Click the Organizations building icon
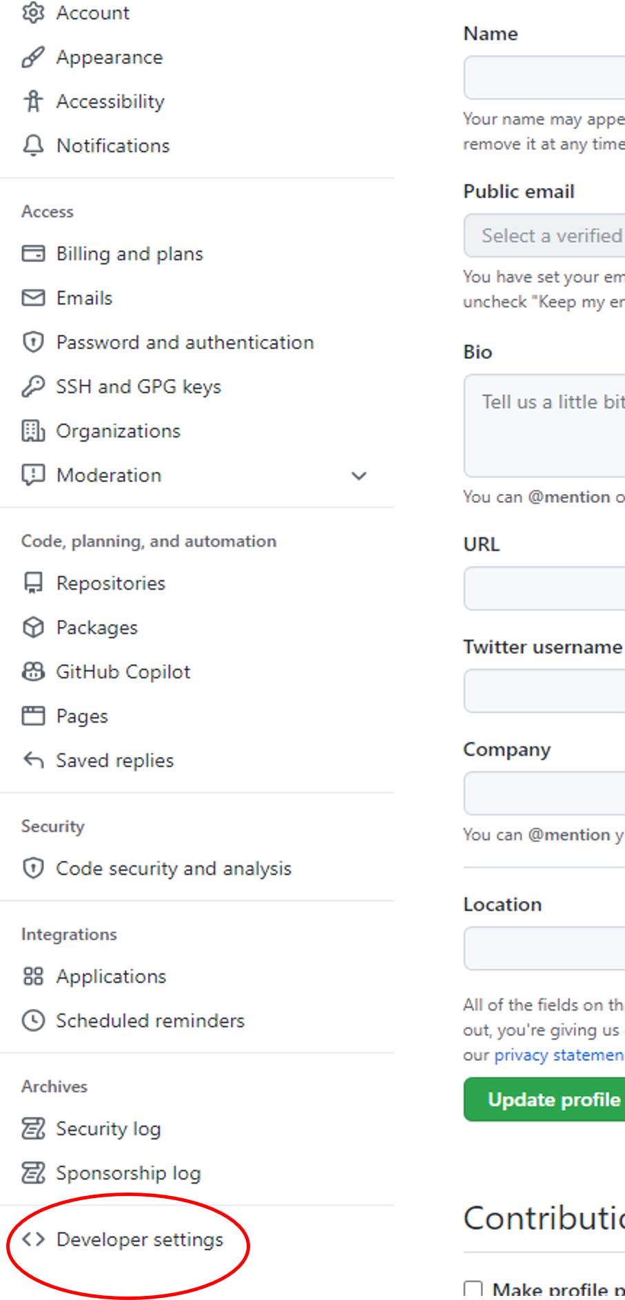Viewport: 625px width, 1300px height. coord(33,431)
